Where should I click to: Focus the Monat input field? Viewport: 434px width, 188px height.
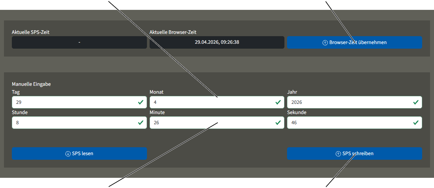click(x=217, y=102)
